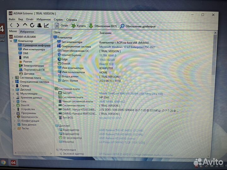Open the Вид menu
The width and height of the screenshot is (227, 170).
pos(20,19)
